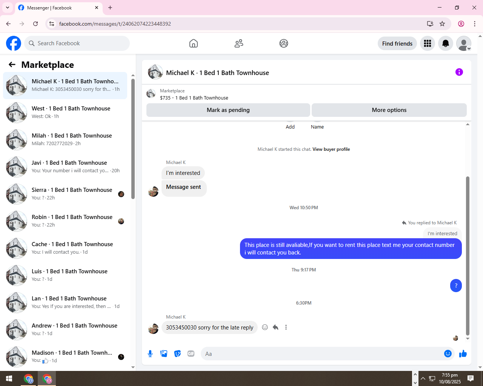Open the emoji picker in message box

pos(448,354)
